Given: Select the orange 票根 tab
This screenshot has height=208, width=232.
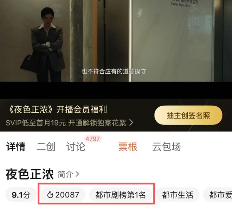Looking at the screenshot, I should pyautogui.click(x=128, y=147).
